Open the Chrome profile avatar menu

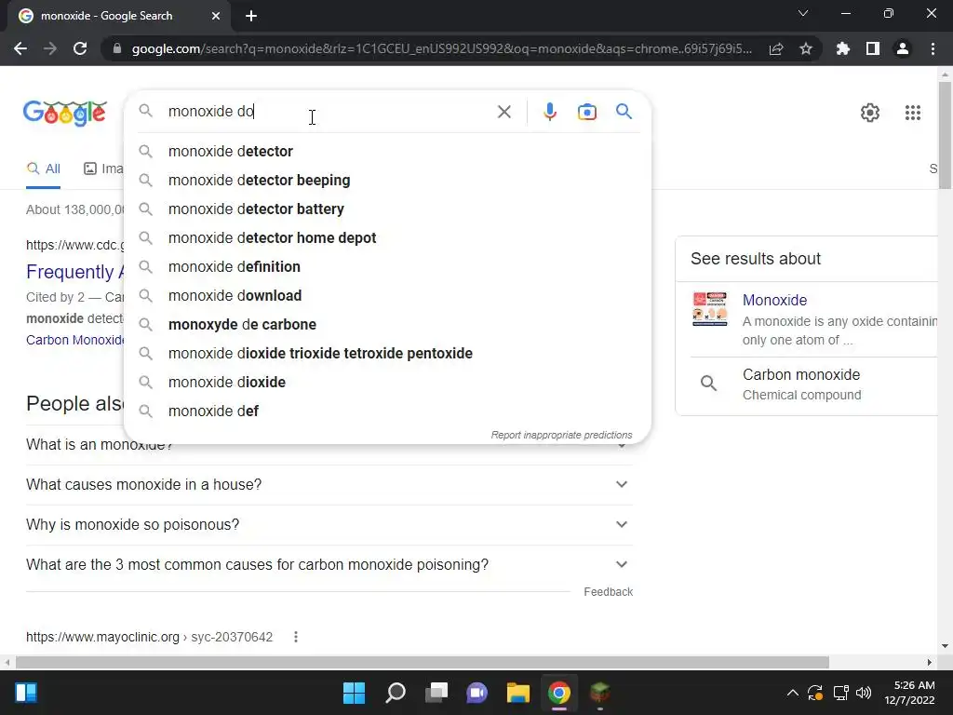pyautogui.click(x=903, y=48)
